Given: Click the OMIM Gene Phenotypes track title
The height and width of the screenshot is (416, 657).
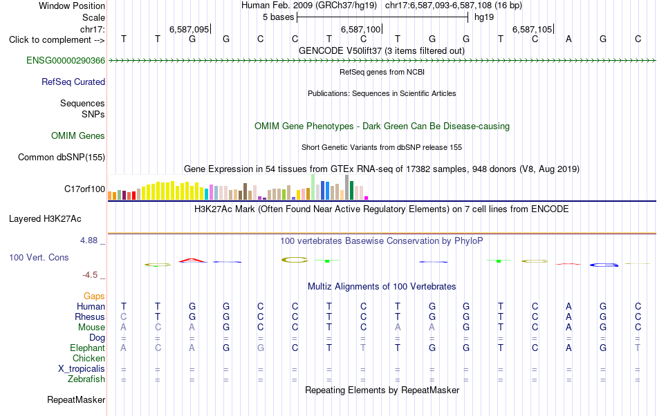Looking at the screenshot, I should pyautogui.click(x=382, y=126).
